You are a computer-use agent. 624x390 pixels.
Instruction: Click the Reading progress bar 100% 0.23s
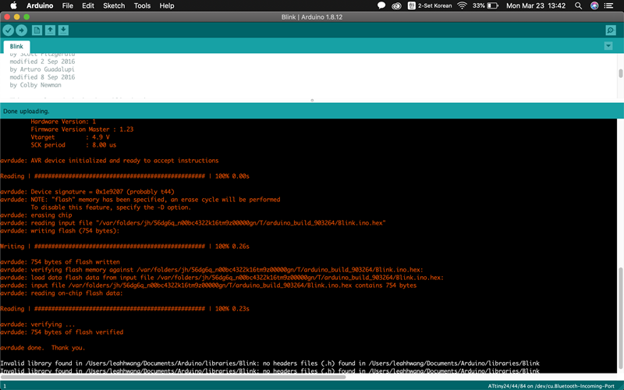[x=125, y=308]
